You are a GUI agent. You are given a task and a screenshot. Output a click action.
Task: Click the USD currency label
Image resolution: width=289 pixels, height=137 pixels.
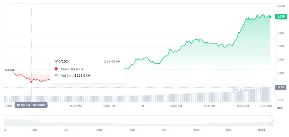(x=280, y=108)
